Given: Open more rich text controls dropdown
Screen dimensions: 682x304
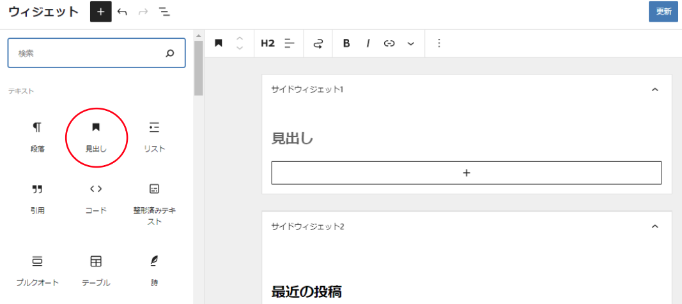Looking at the screenshot, I should [x=410, y=43].
